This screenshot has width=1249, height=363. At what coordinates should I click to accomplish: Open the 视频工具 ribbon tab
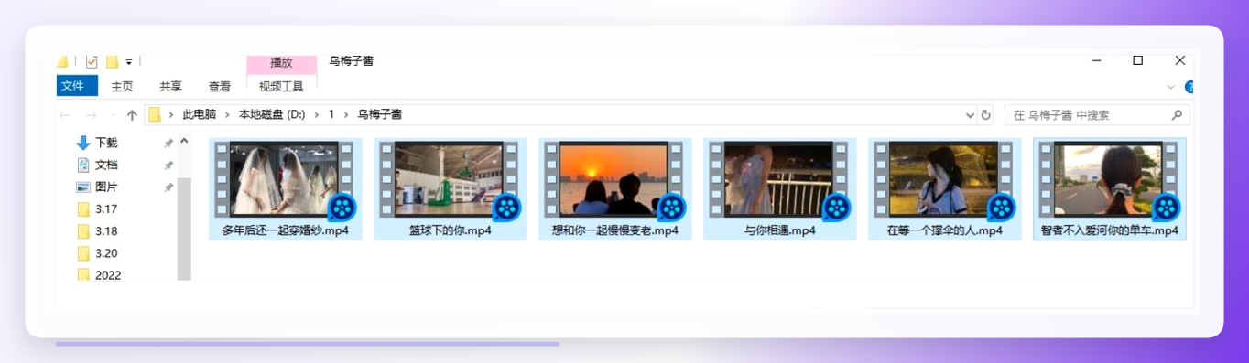click(x=281, y=86)
